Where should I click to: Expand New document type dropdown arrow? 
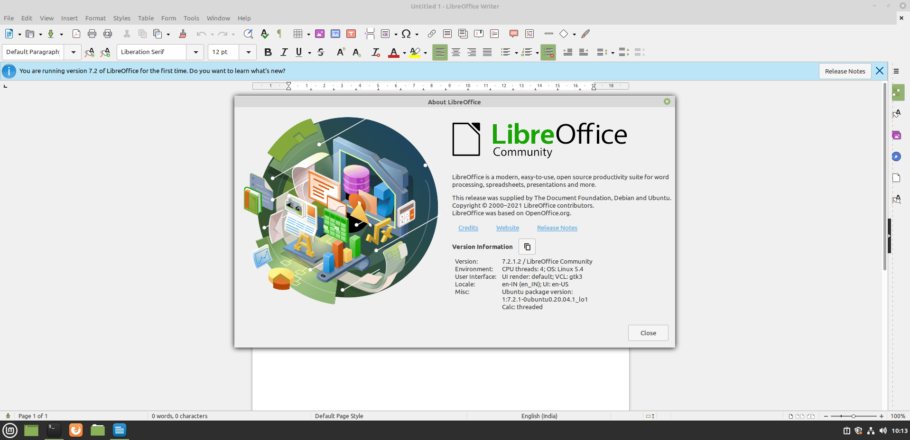click(19, 34)
